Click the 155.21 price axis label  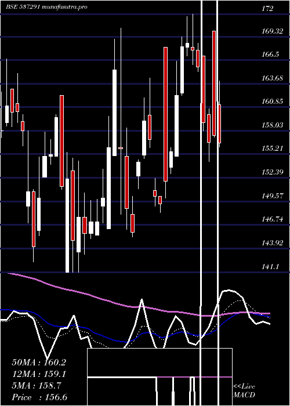coord(272,148)
